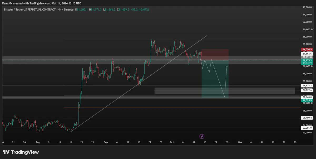The image size is (316, 159).
Task: Click the 78,000.0 price axis label
Action: pyautogui.click(x=307, y=74)
